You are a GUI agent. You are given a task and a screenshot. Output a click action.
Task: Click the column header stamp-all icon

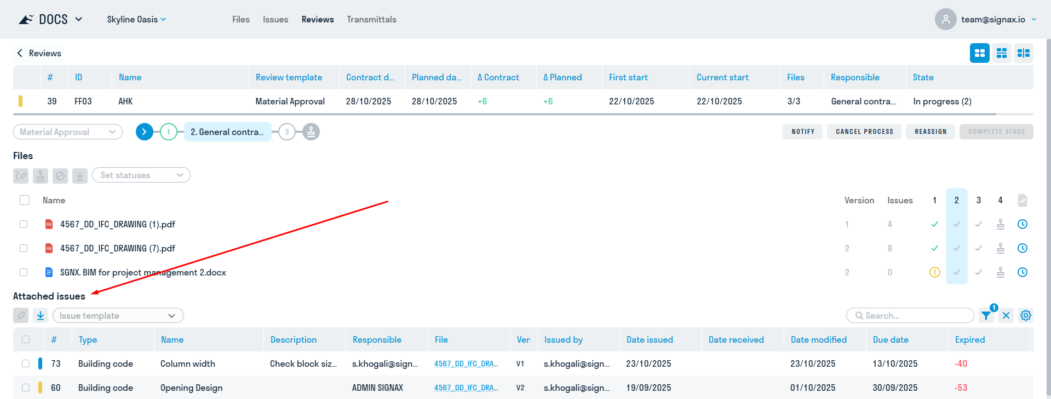point(1022,200)
